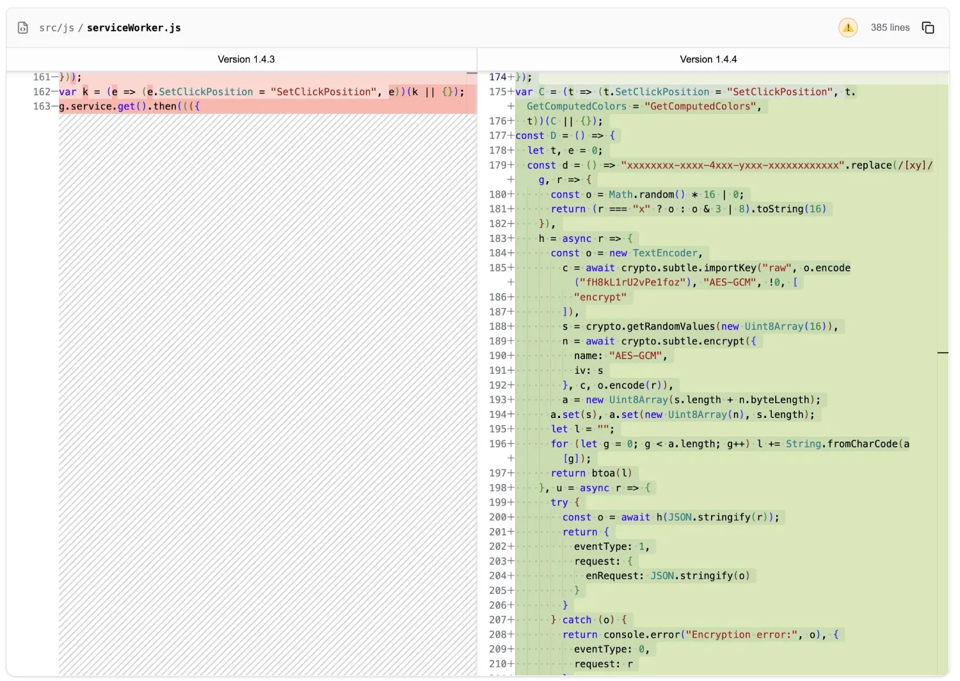Click the code file icon in the header
The height and width of the screenshot is (681, 960).
point(23,28)
